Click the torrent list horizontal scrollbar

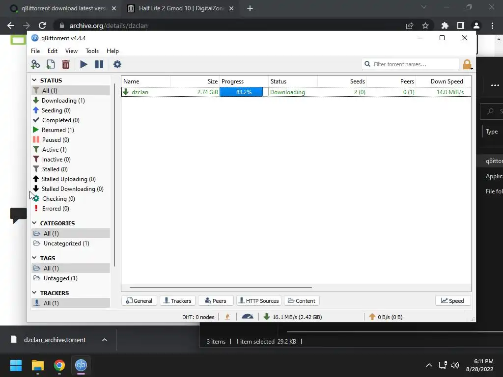(x=221, y=288)
